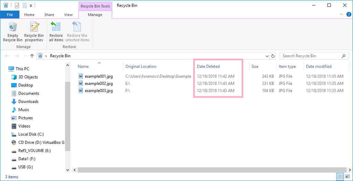The image size is (353, 181).
Task: Collapse the ribbon with the chevron
Action: coord(341,14)
